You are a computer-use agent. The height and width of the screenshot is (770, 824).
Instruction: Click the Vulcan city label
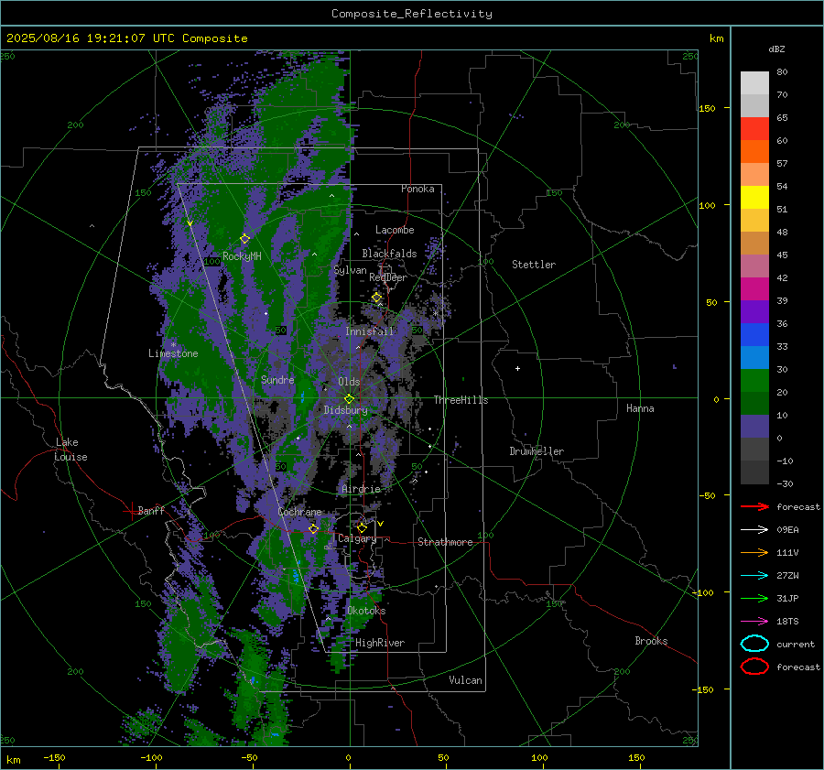[x=465, y=680]
